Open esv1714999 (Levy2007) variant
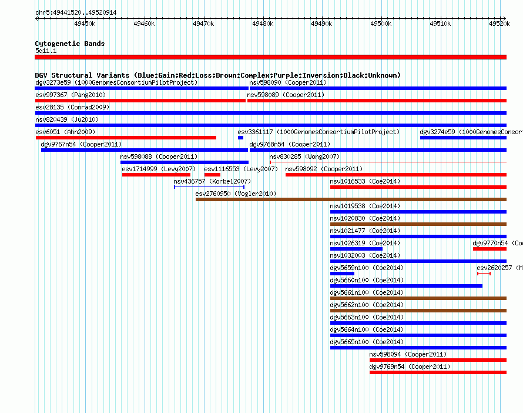This screenshot has width=523, height=413. [156, 175]
